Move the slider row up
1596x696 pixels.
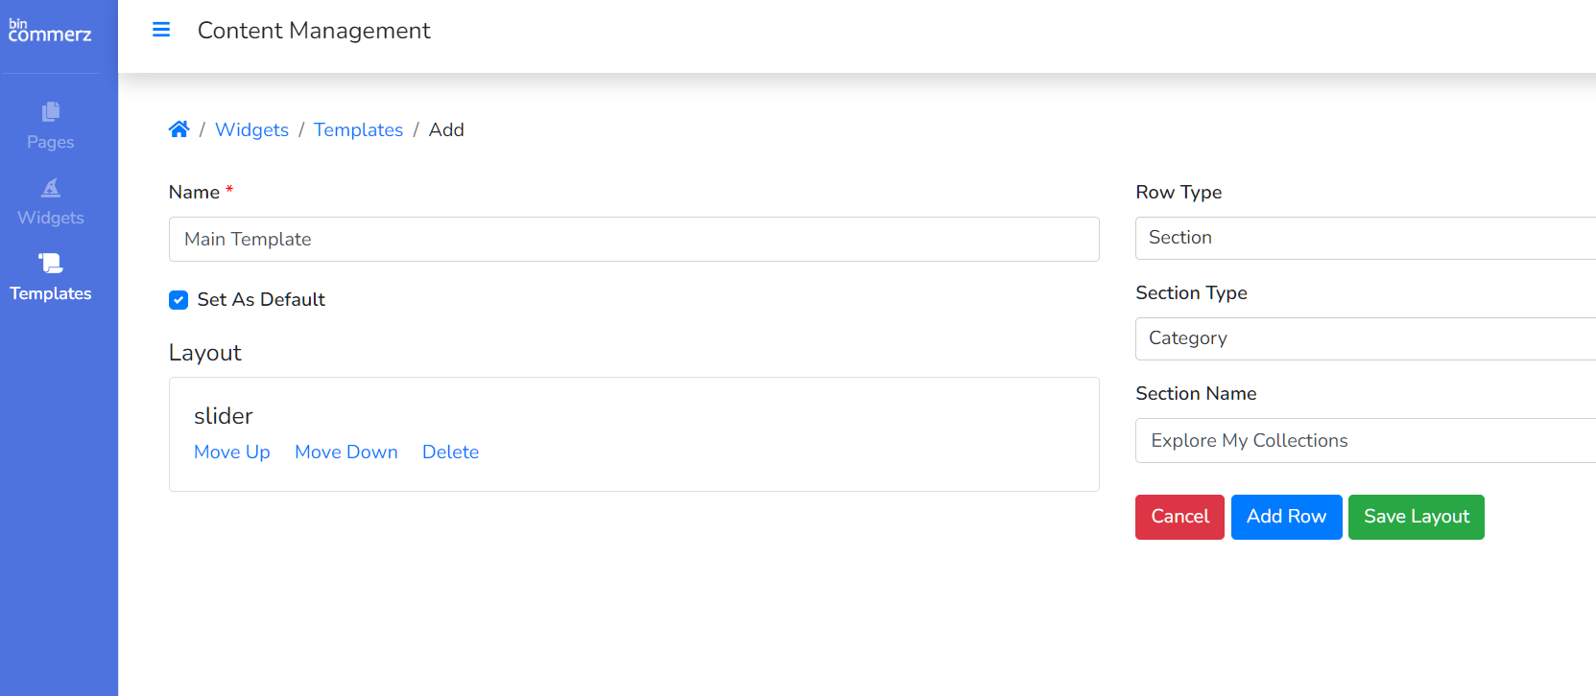point(232,452)
